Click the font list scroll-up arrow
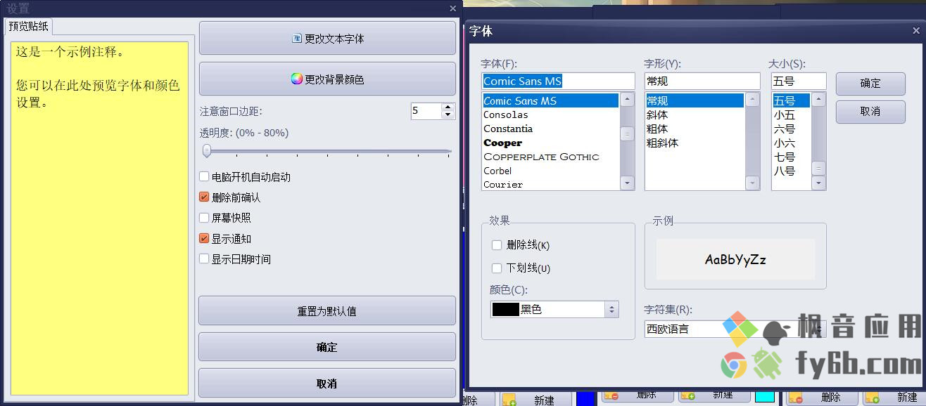The image size is (926, 406). [x=627, y=100]
